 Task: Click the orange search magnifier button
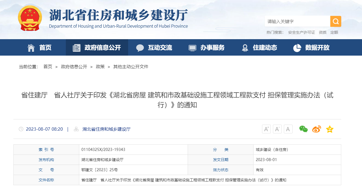pos(335,21)
